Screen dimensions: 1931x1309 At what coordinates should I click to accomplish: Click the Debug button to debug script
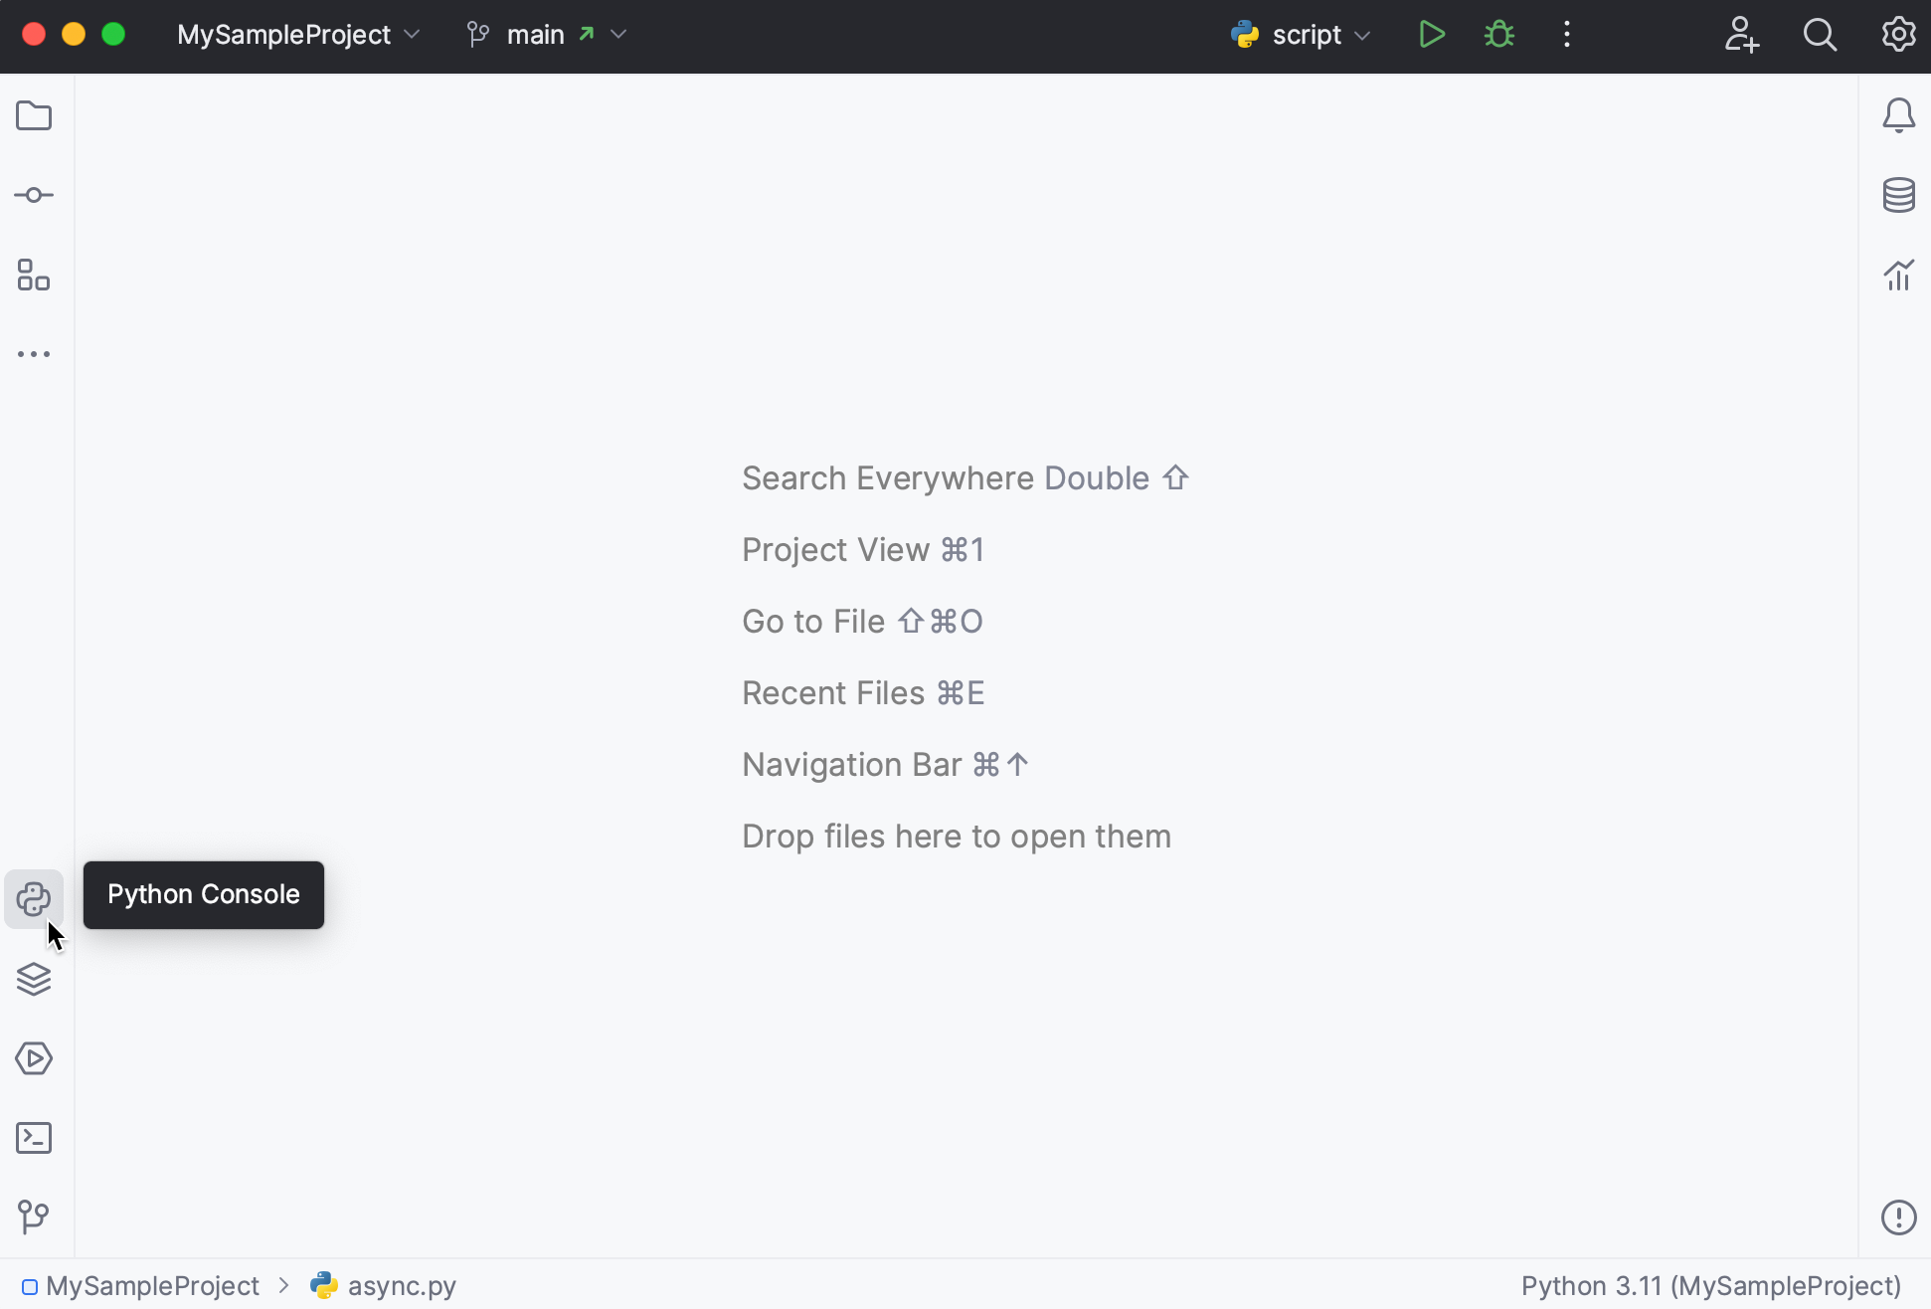click(x=1498, y=34)
